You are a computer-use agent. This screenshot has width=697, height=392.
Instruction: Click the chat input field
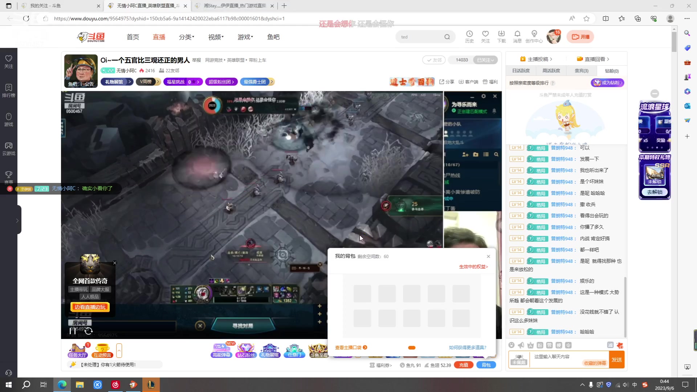(569, 359)
